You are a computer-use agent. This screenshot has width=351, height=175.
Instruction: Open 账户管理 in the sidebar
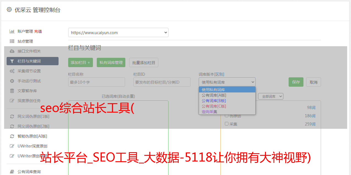click(25, 31)
